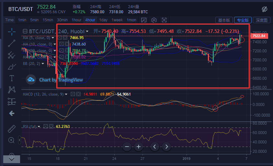The width and height of the screenshot is (273, 166).
Task: Select the trend line drawing tool
Action: [x=12, y=43]
